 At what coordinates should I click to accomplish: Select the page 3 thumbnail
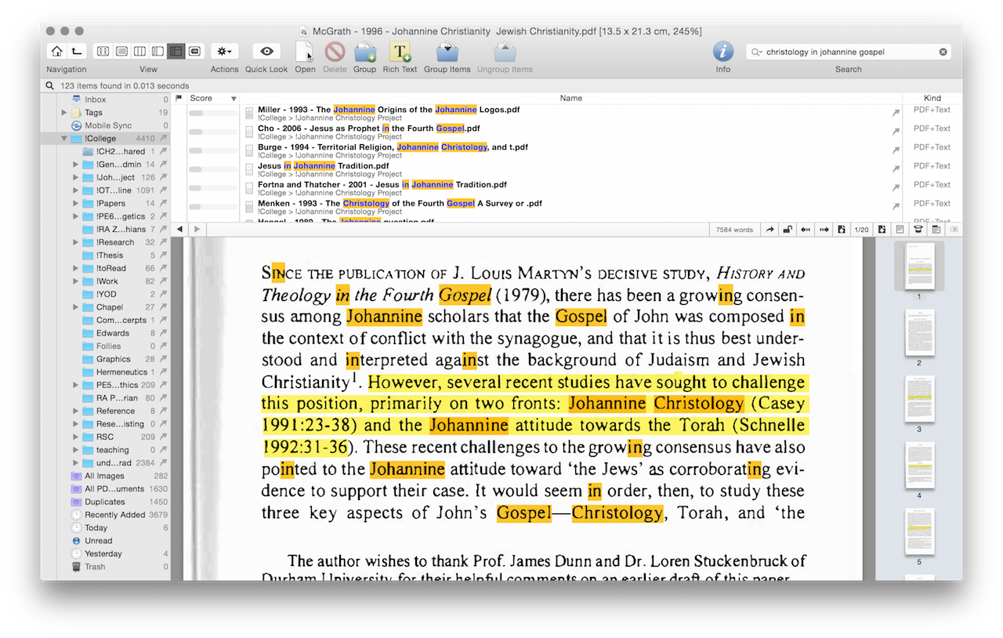pos(919,400)
